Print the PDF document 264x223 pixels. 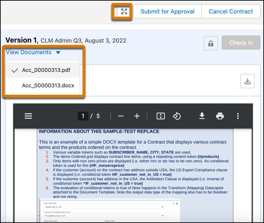coord(220,116)
